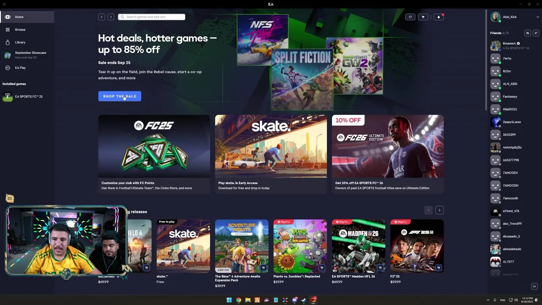This screenshot has width=542, height=305.
Task: Collapse the friends panel with bottom arrow icon
Action: tap(534, 286)
